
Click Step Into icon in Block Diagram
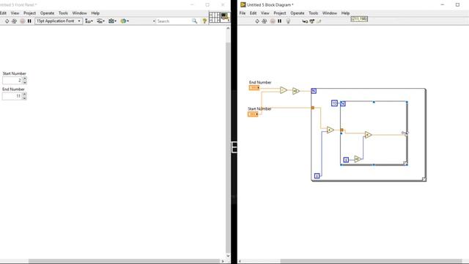coord(305,21)
